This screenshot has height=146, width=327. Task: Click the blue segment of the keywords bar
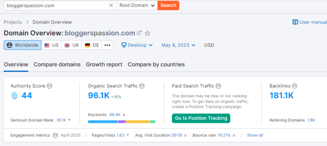103,122
